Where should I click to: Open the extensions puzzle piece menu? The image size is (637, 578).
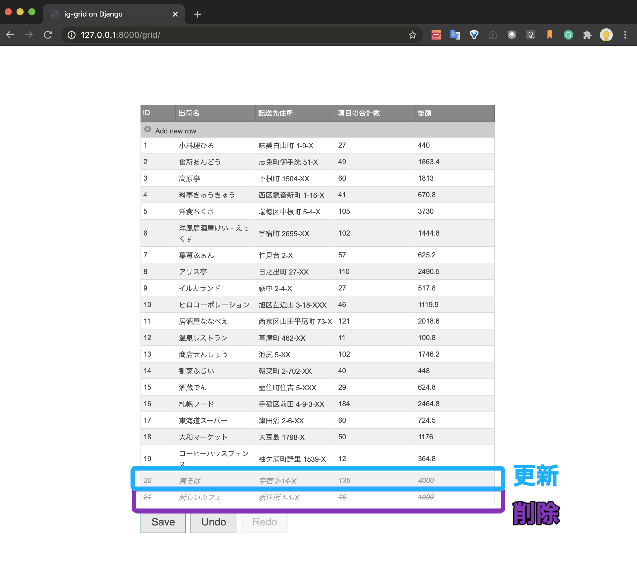(x=587, y=35)
